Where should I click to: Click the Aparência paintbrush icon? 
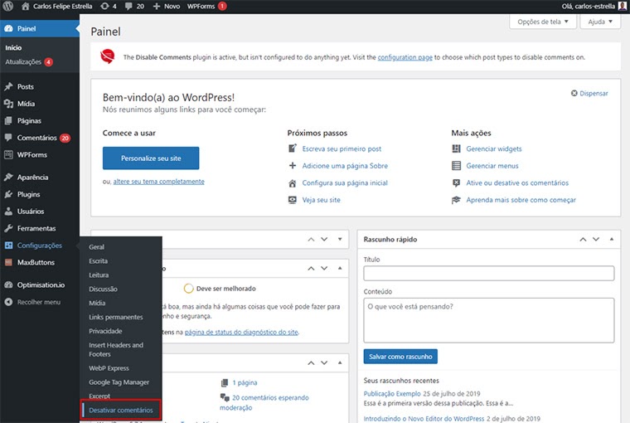tap(8, 177)
